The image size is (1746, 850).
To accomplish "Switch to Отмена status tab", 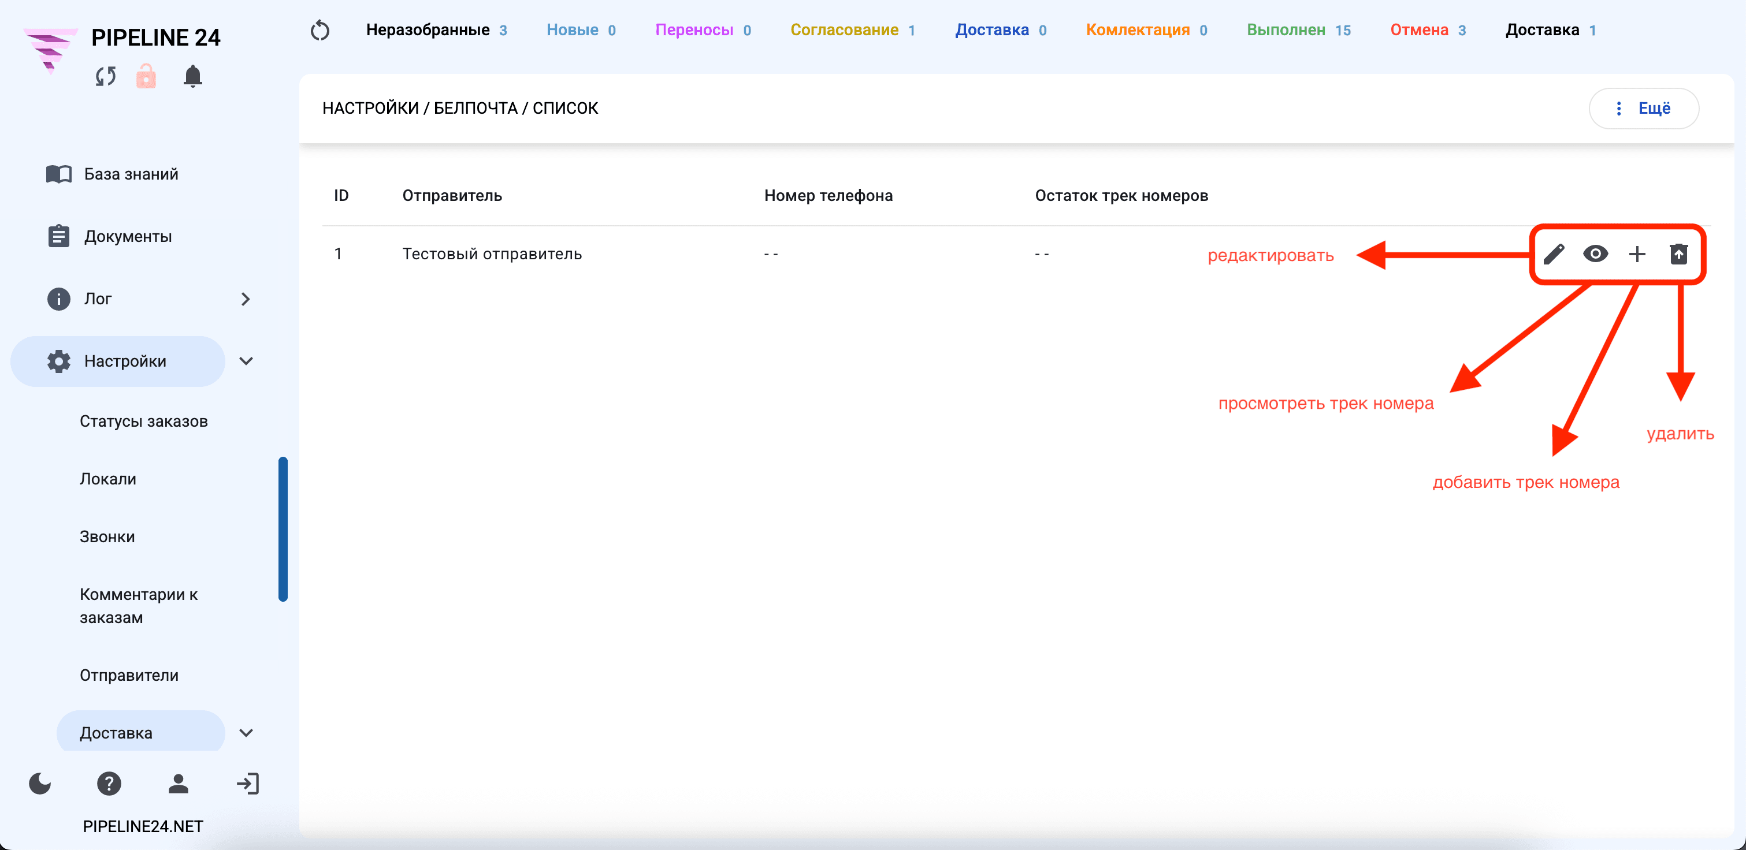I will [1428, 30].
